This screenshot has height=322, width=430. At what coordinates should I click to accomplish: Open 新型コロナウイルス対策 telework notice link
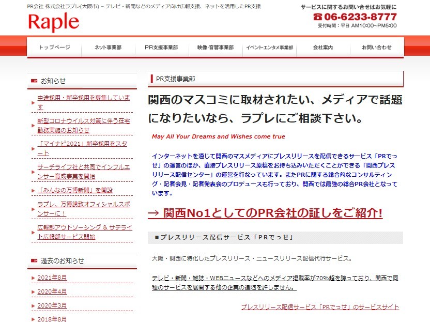pyautogui.click(x=84, y=126)
